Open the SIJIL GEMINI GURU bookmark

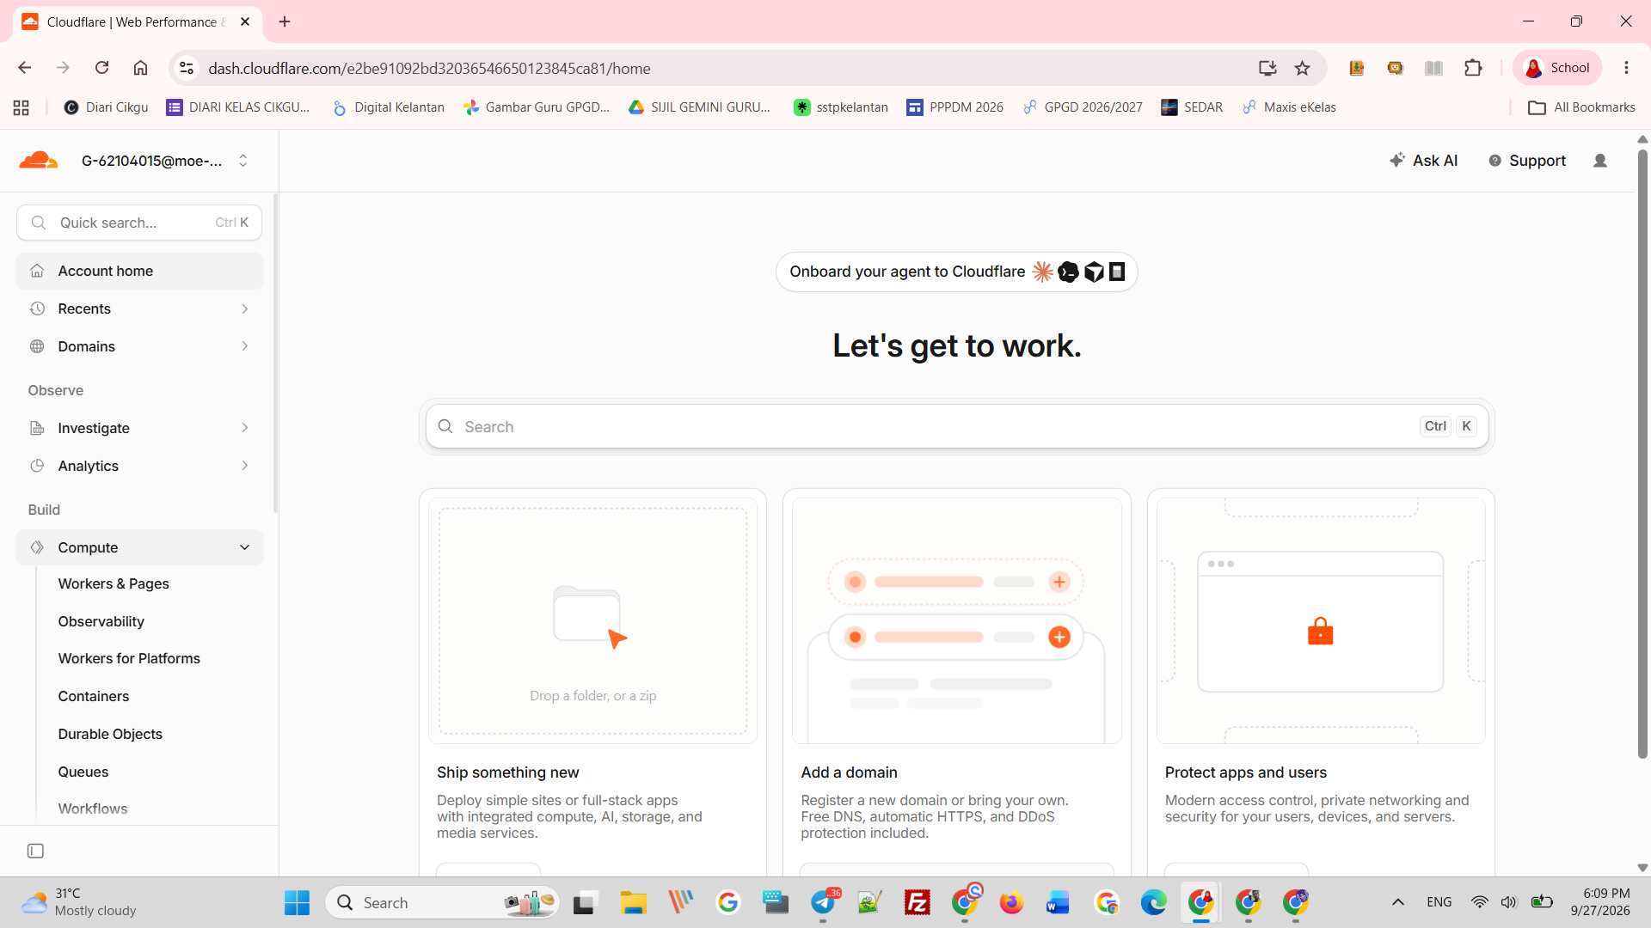(x=699, y=107)
